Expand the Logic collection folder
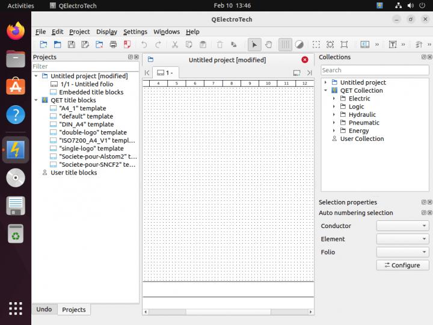 334,107
